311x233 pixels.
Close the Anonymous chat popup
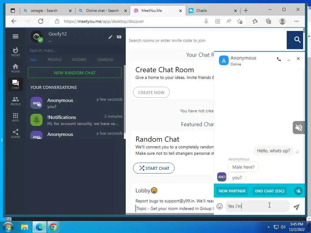(298, 59)
